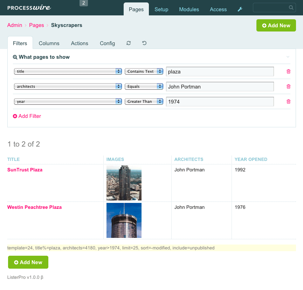Sort by the YEAR OPENED column header
This screenshot has width=303, height=290.
pos(251,160)
